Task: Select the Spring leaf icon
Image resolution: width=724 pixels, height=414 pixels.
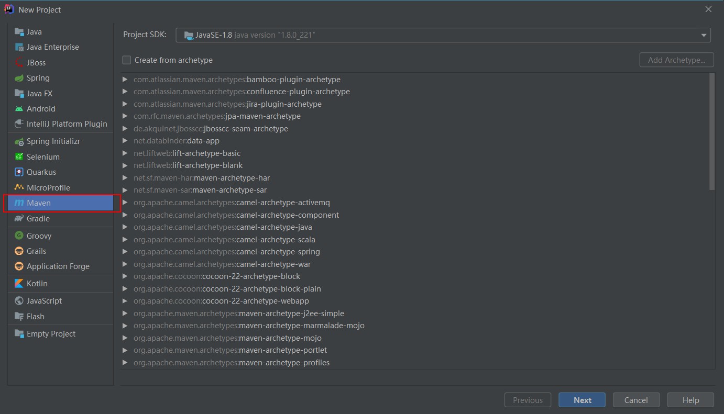Action: pyautogui.click(x=19, y=78)
